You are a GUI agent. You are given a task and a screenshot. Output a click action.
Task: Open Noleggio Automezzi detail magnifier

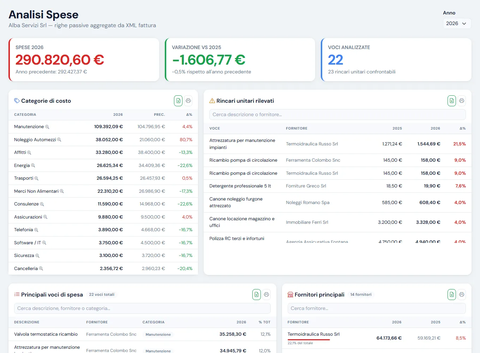[59, 140]
